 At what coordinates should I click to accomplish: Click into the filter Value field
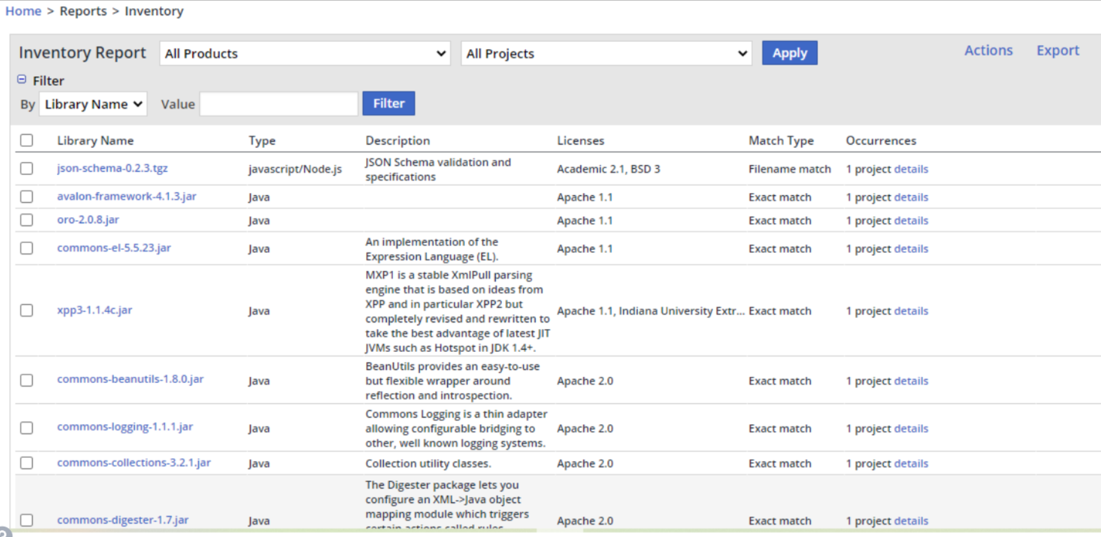[x=278, y=104]
